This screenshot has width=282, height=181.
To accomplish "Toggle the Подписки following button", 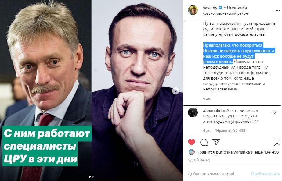I will click(237, 8).
